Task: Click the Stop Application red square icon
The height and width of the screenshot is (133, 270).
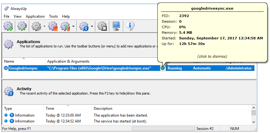Action: 52,26
